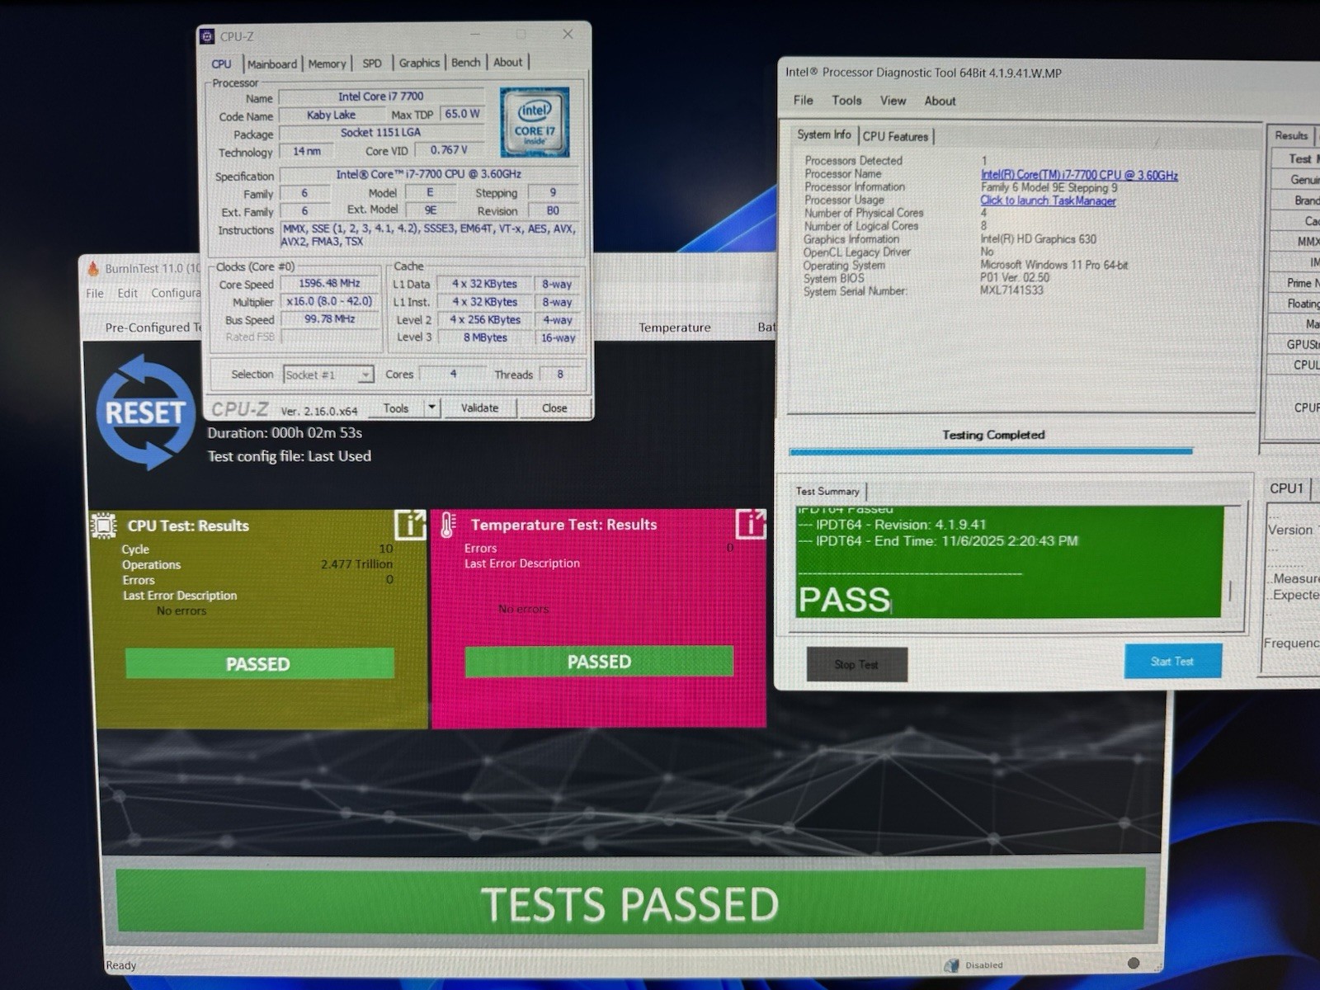Switch to the Temperature tab in BurnInTest
Screen dimensions: 1320x990
point(674,328)
